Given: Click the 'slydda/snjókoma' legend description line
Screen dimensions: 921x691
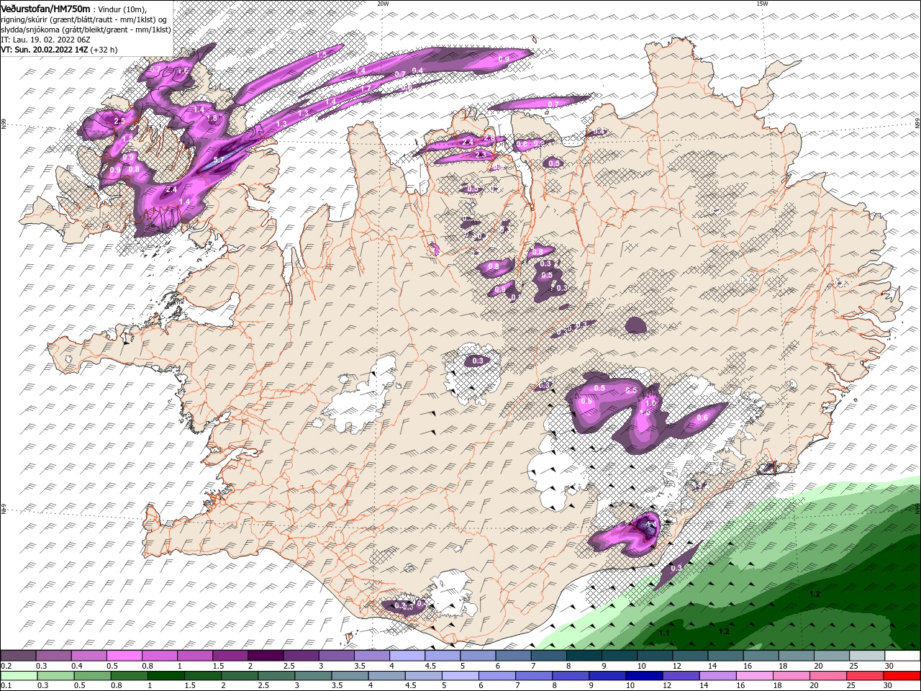Looking at the screenshot, I should 86,30.
